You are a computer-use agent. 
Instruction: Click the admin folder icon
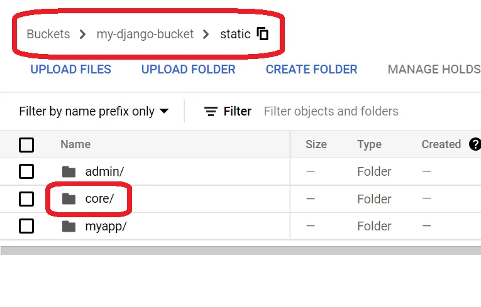click(69, 171)
